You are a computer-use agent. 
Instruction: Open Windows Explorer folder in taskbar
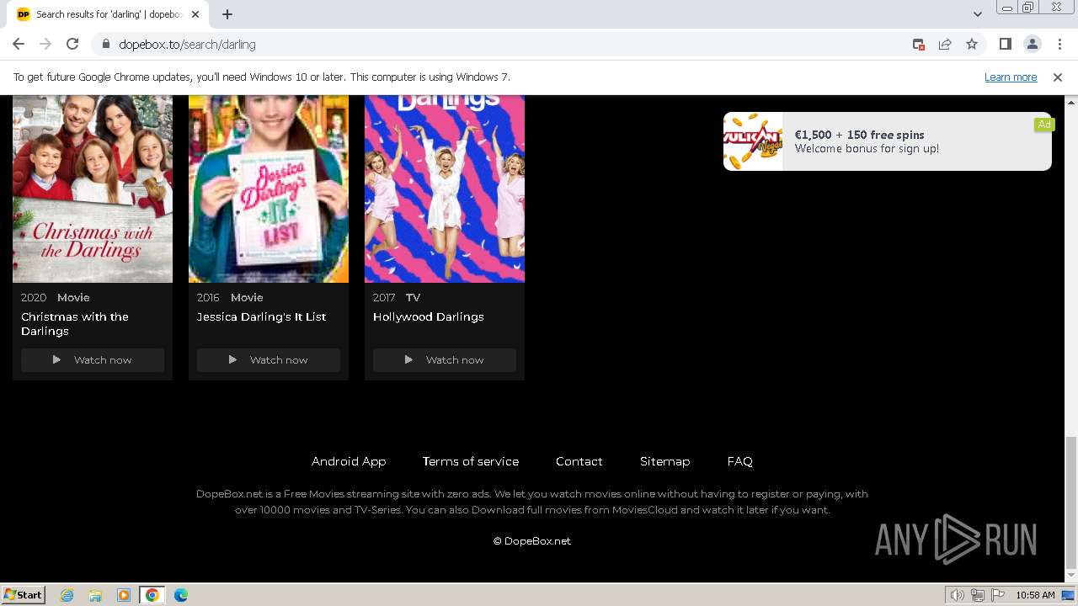click(x=95, y=595)
